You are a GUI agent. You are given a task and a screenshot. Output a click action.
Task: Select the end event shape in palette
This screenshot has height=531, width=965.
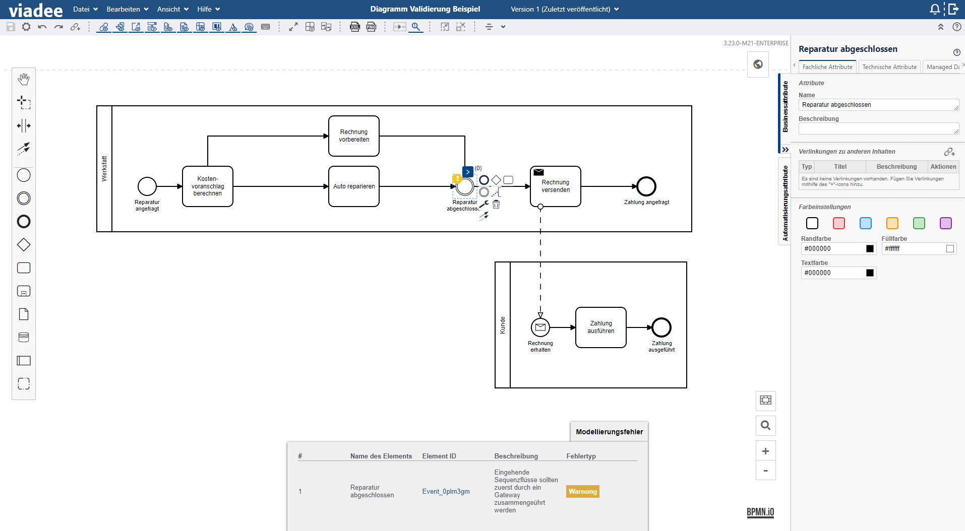click(x=24, y=222)
